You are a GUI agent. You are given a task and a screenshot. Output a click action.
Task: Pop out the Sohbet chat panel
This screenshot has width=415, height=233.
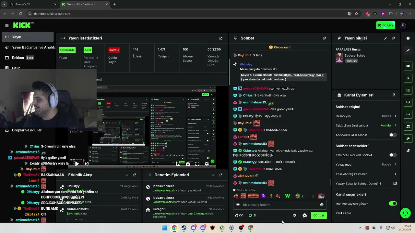pyautogui.click(x=324, y=38)
